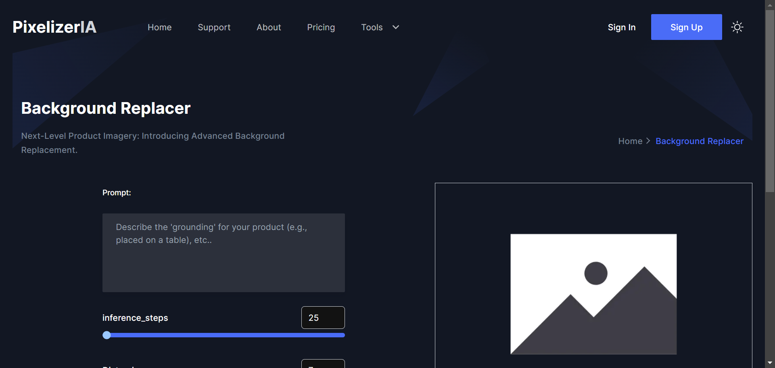Open the About page
775x368 pixels.
click(269, 27)
